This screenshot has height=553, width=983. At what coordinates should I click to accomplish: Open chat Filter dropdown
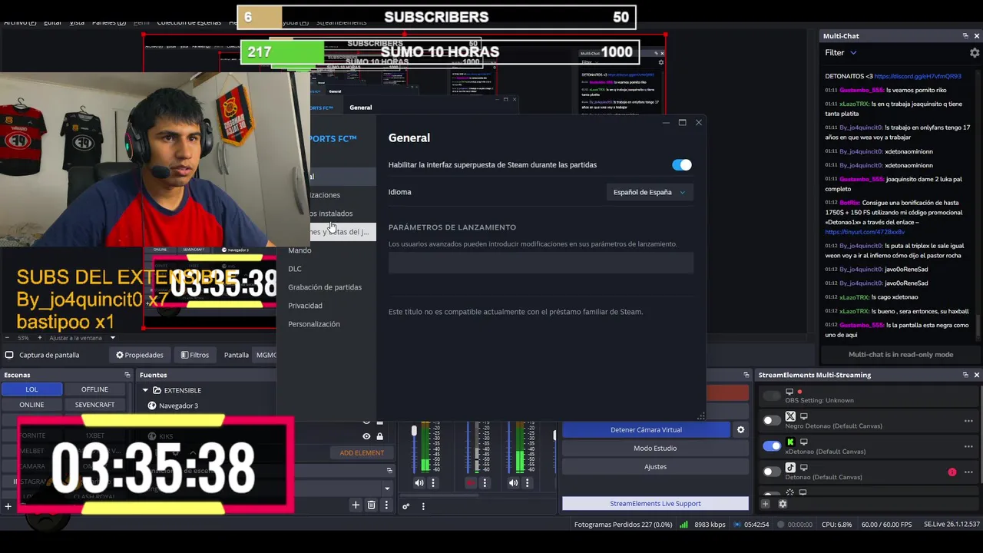pyautogui.click(x=841, y=53)
